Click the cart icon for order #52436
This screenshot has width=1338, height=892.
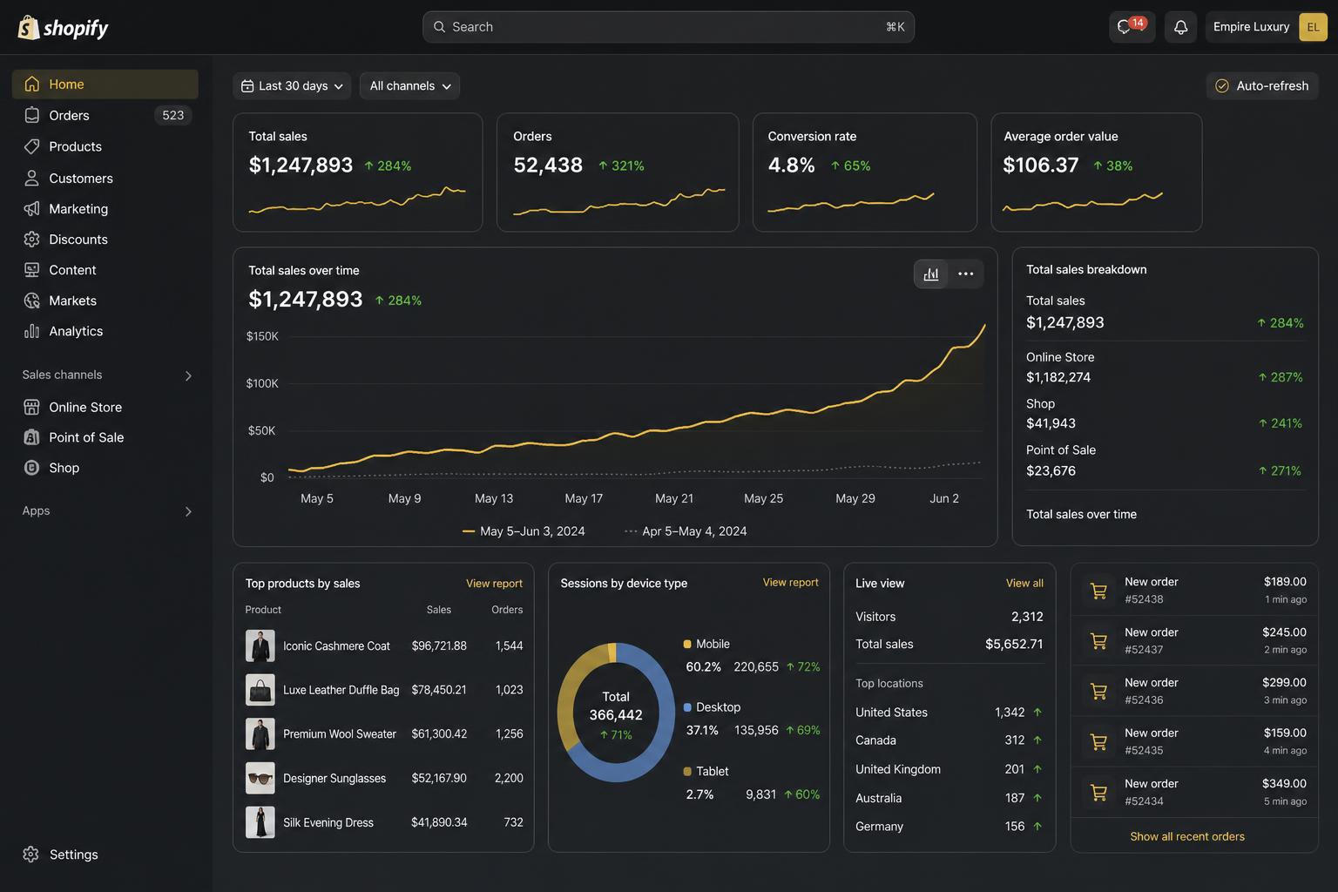coord(1098,692)
